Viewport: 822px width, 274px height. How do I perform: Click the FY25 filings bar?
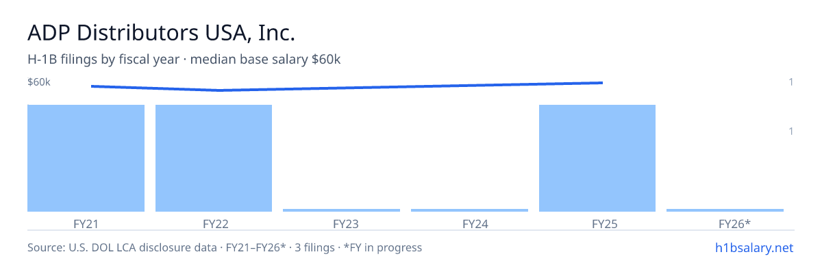coord(597,158)
